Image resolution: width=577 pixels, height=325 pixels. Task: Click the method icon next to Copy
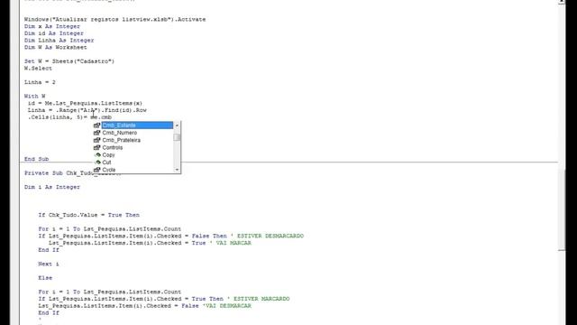tap(97, 154)
